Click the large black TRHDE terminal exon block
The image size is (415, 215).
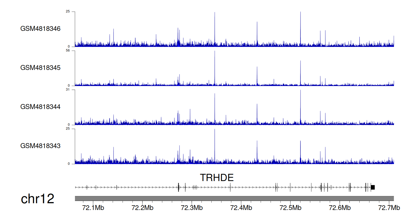point(373,187)
